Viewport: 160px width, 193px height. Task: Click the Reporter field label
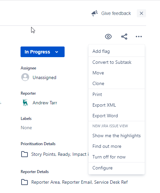28,93
